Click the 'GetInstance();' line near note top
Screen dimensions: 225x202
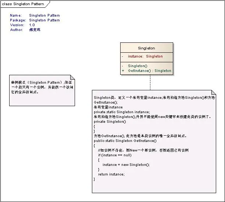[x=106, y=102]
